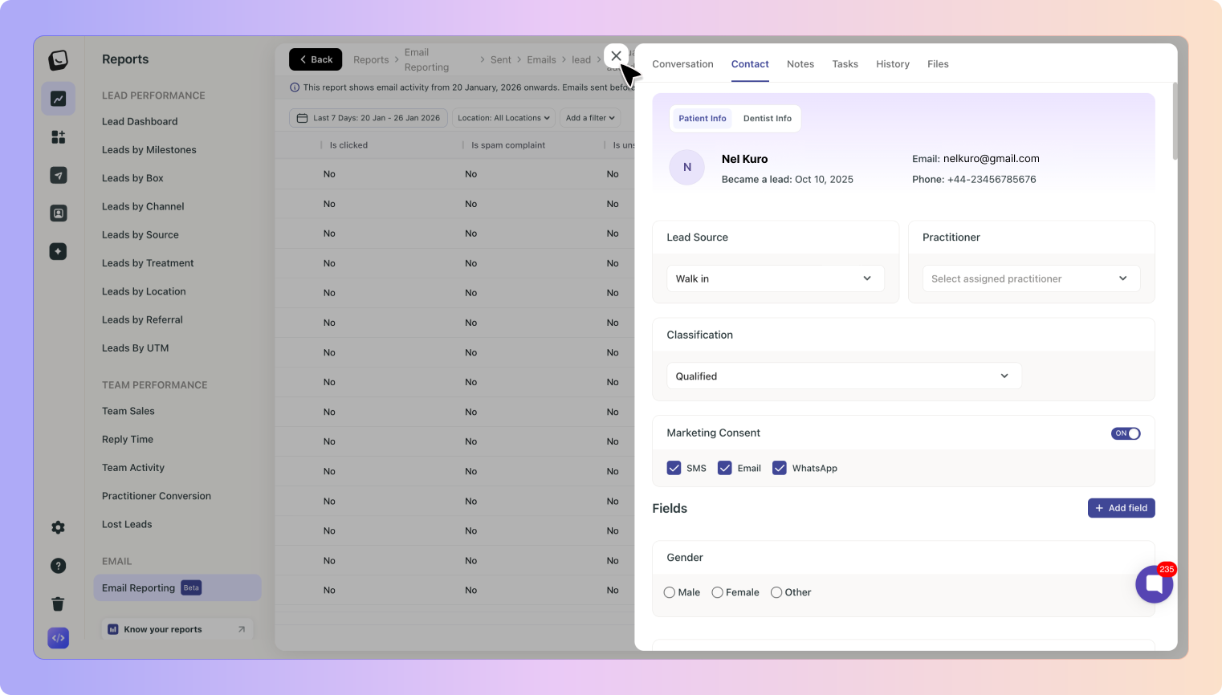
Task: Open the contacts icon in sidebar
Action: click(x=59, y=213)
